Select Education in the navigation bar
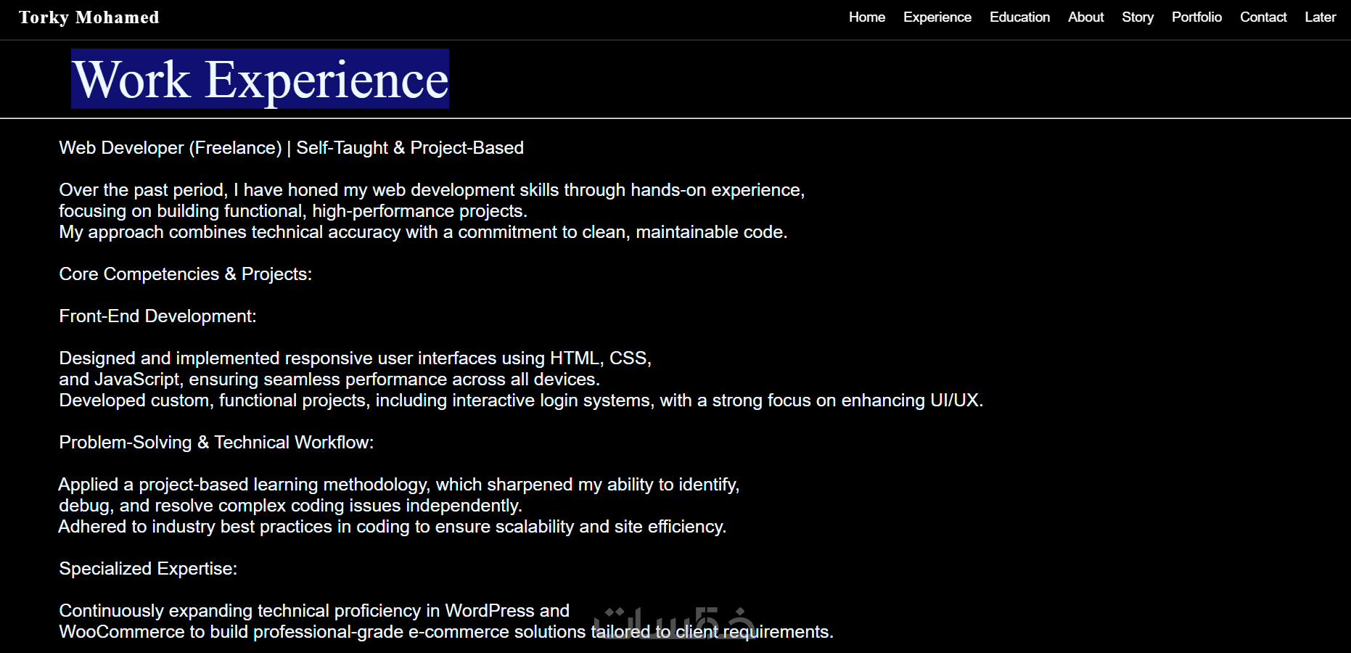The height and width of the screenshot is (653, 1351). tap(1019, 17)
